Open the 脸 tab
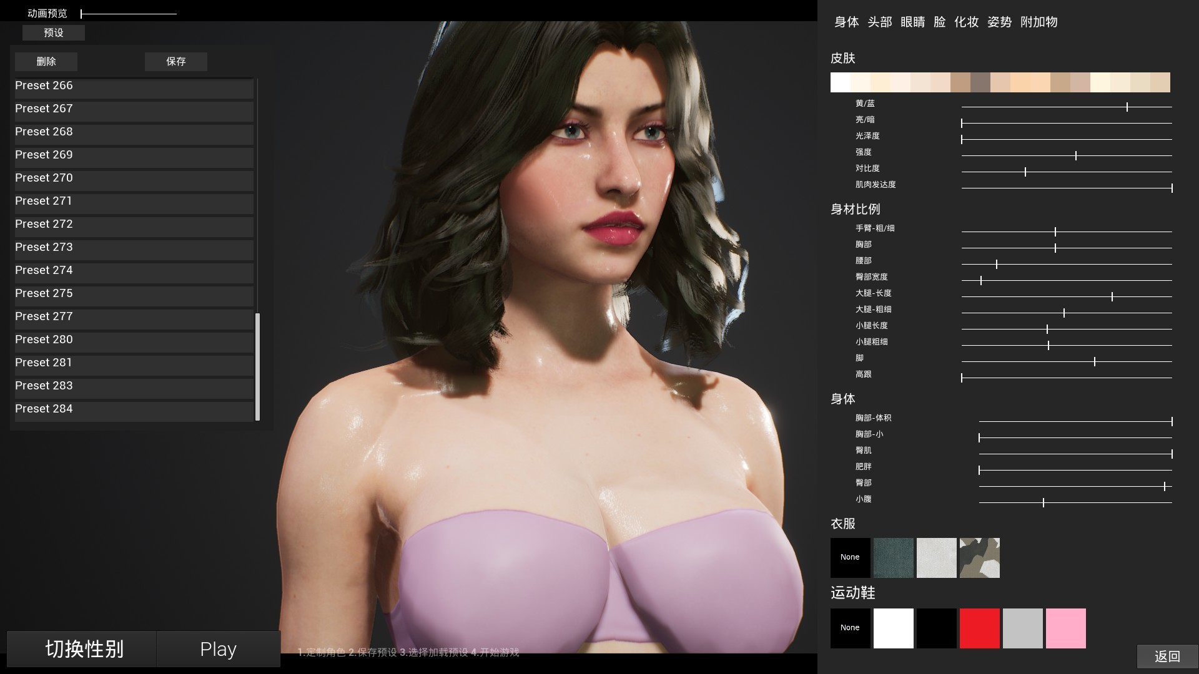Viewport: 1199px width, 674px height. click(x=939, y=22)
